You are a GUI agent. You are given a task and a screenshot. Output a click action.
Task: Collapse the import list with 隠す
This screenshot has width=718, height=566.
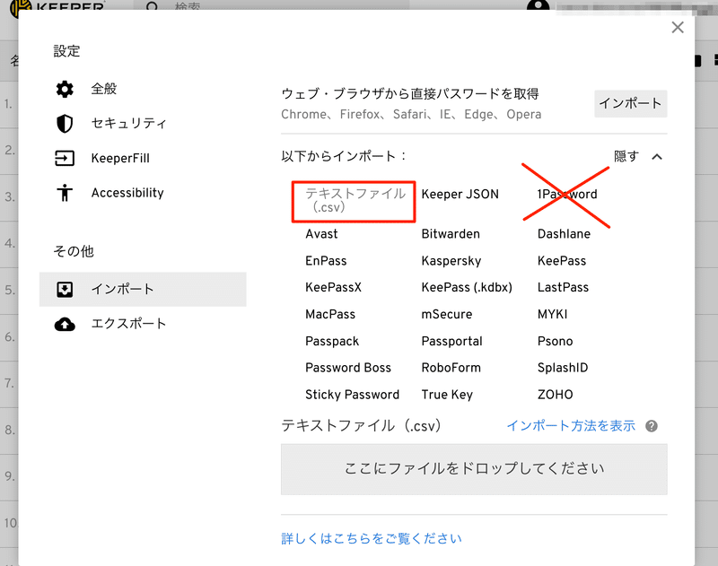[x=626, y=156]
